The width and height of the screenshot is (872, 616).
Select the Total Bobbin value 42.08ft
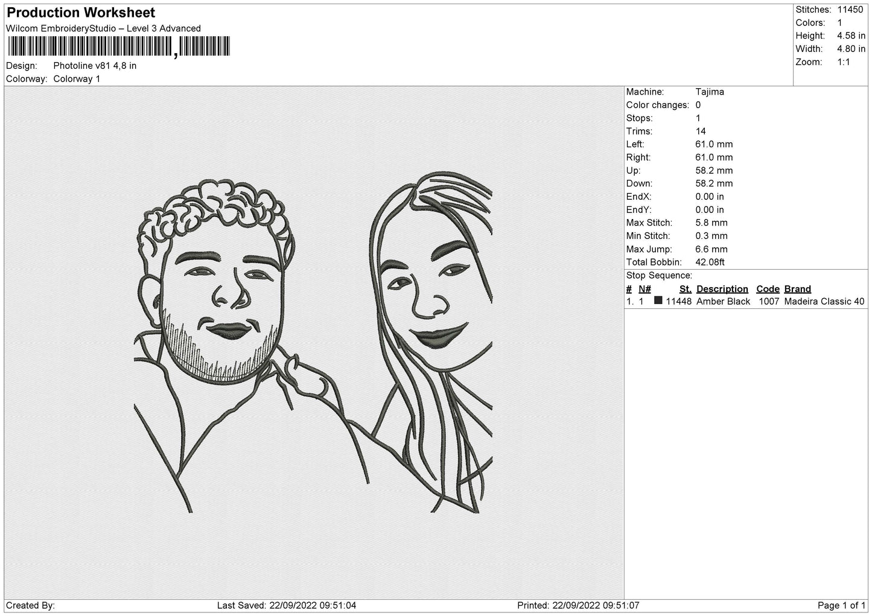(x=710, y=262)
